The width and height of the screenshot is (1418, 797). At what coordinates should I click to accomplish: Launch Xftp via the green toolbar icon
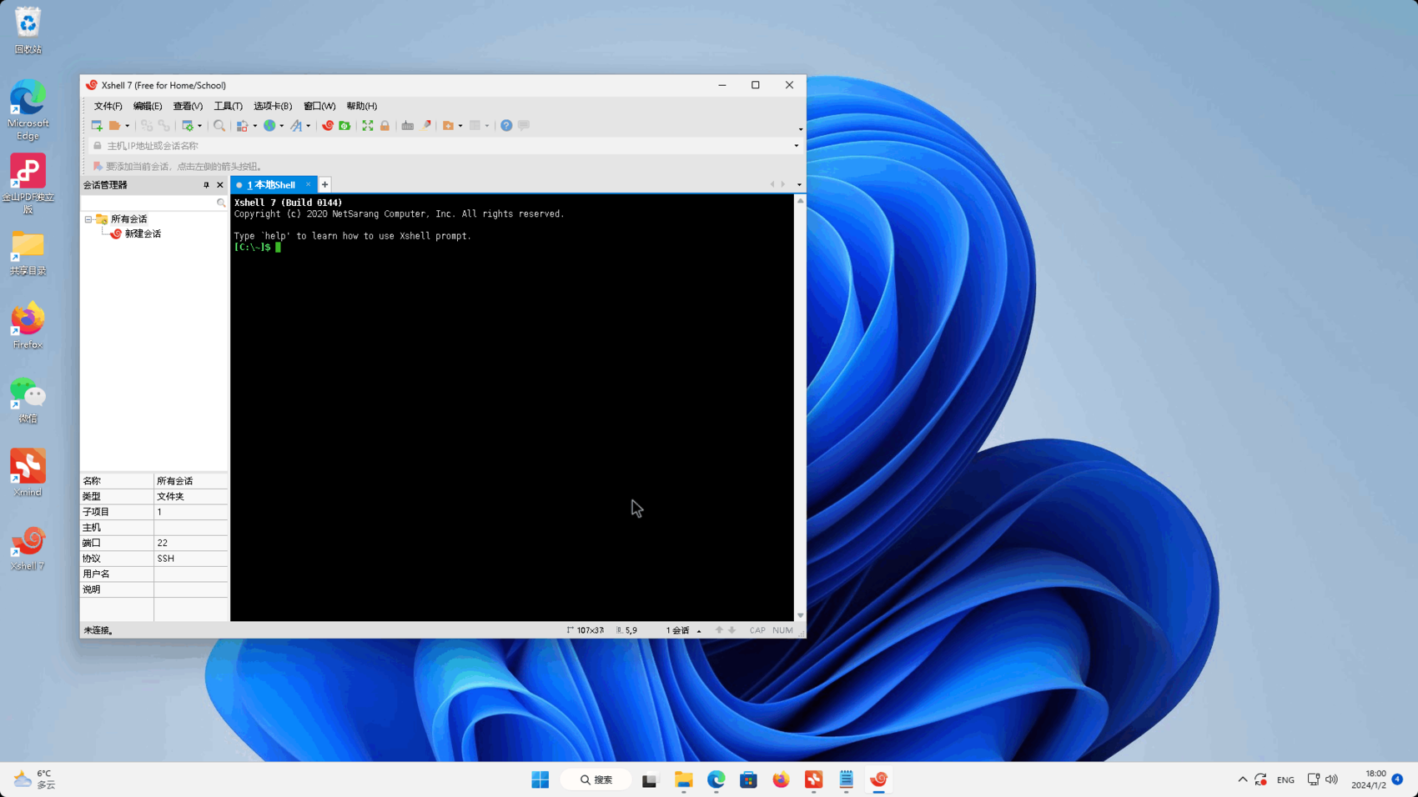pyautogui.click(x=344, y=126)
